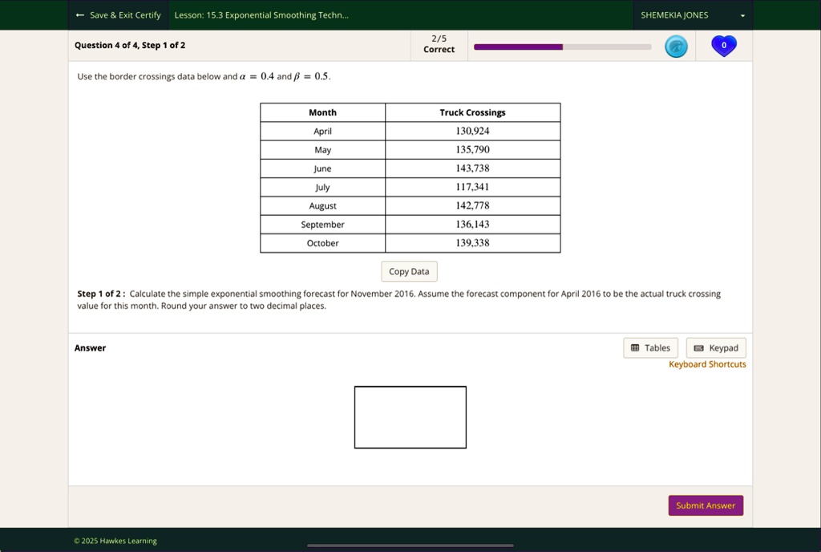Click the Lesson 15.3 Exponential Smoothing title

coord(261,15)
